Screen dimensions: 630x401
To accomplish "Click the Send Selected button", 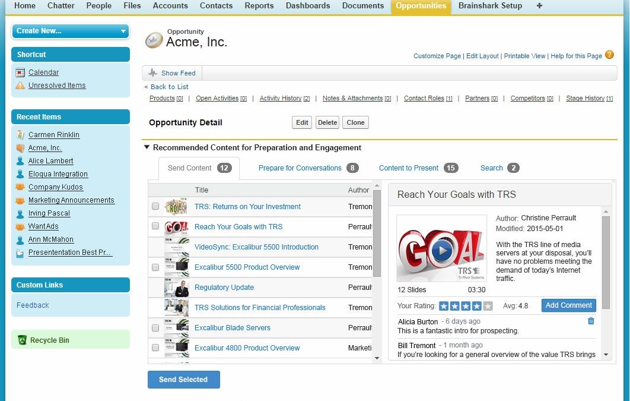I will pos(184,380).
